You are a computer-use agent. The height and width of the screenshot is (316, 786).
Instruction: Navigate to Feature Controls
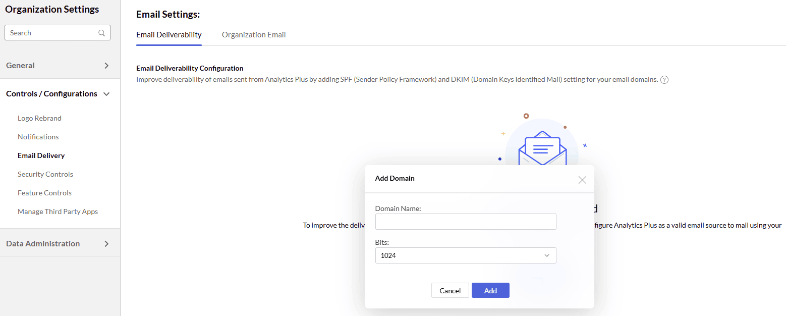tap(44, 193)
